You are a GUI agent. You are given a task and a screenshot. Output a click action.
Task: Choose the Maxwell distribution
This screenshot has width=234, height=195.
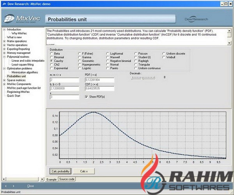pos(113,57)
